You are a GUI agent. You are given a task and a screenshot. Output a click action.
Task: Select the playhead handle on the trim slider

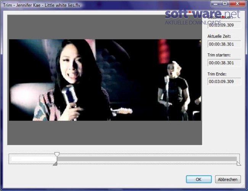pyautogui.click(x=57, y=154)
